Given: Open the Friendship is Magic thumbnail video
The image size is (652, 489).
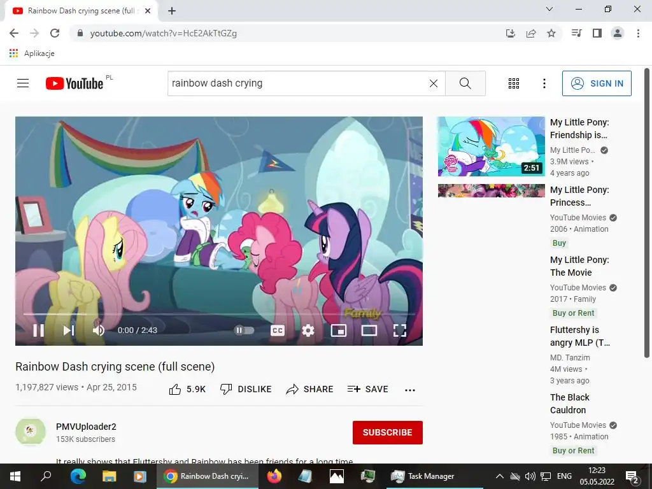Looking at the screenshot, I should click(x=491, y=146).
